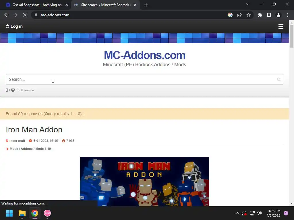Open the Iron Man Addon banner image
Viewport: 294px width, 220px height.
tap(145, 181)
